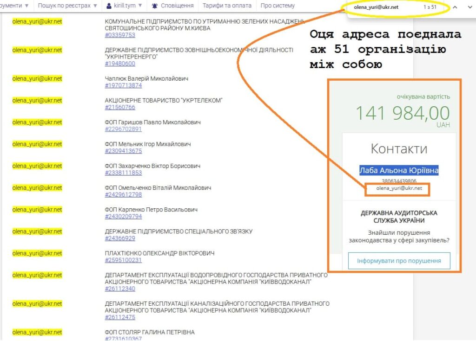The image size is (476, 341).
Task: Expand the документи menu arrow
Action: coord(26,6)
